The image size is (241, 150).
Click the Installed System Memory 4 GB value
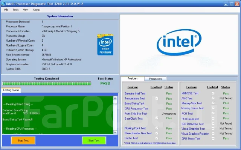[44, 50]
